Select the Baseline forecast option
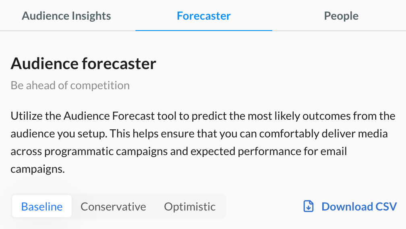406x229 pixels. [42, 207]
